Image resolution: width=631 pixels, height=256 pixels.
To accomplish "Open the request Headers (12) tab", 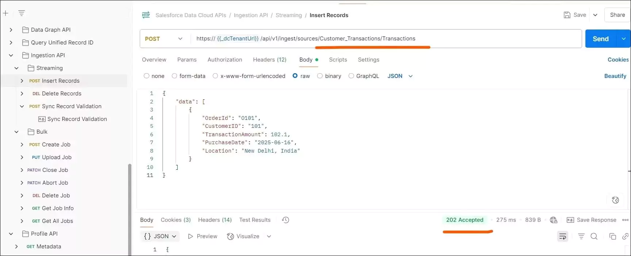I will click(x=270, y=60).
